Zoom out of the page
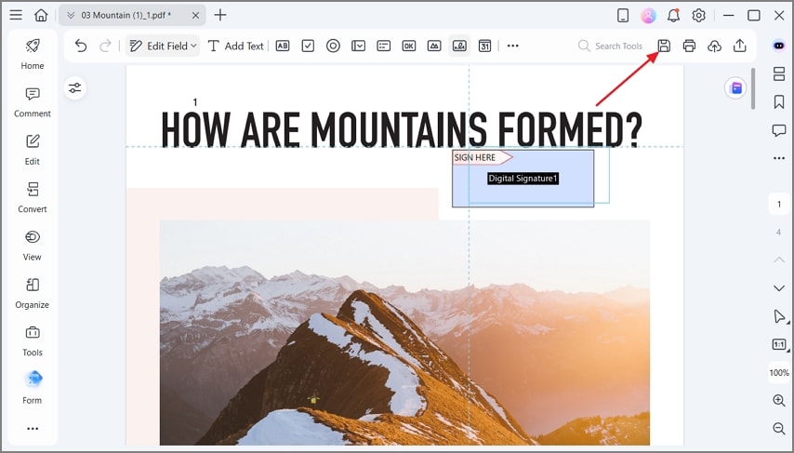This screenshot has width=794, height=453. point(779,428)
